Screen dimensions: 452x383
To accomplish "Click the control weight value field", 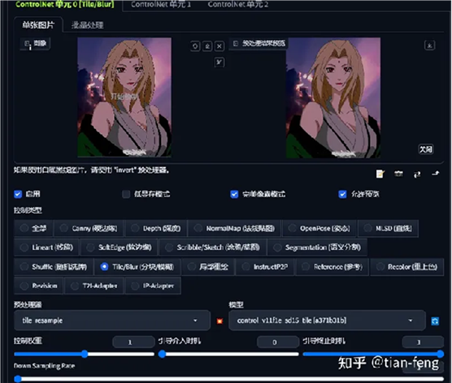I will click(x=133, y=342).
